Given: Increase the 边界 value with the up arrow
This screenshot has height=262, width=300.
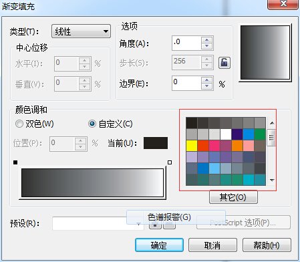Looking at the screenshot, I should tap(207, 80).
